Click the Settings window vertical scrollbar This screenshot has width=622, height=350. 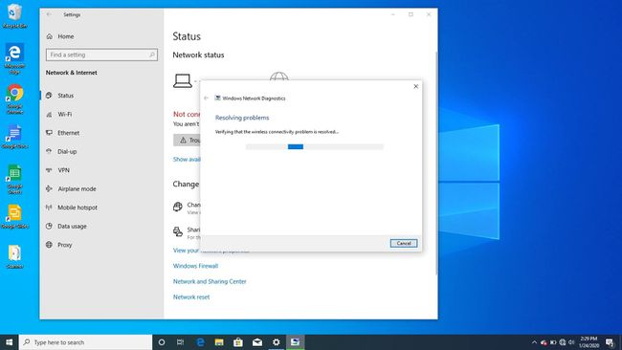pyautogui.click(x=436, y=163)
